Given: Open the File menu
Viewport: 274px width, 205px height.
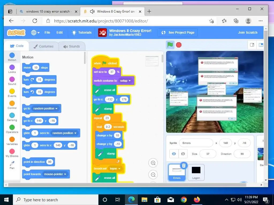Looking at the screenshot, I should click(47, 33).
